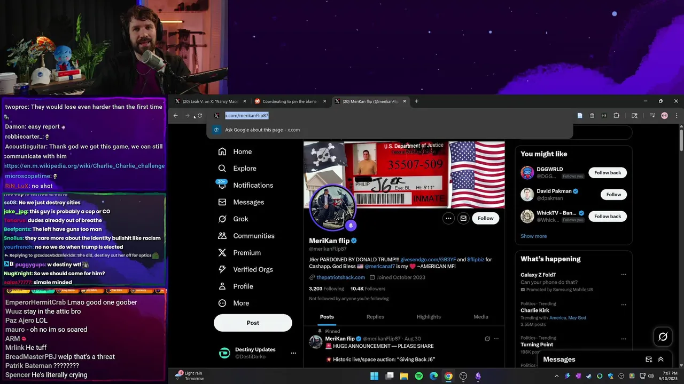Click the browser address bar URL
The height and width of the screenshot is (384, 684).
246,115
